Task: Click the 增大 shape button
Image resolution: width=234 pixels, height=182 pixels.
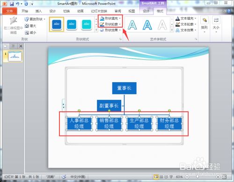Action: [30, 26]
